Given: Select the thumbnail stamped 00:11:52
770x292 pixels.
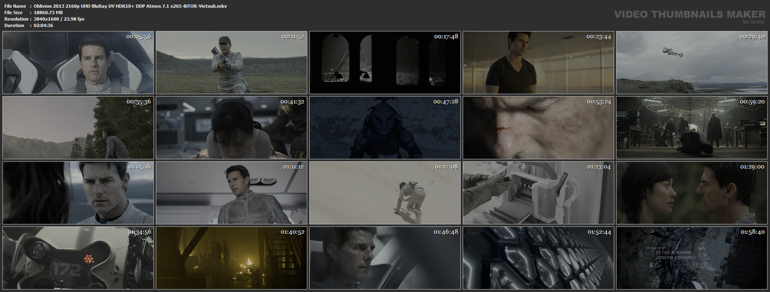Looking at the screenshot, I should click(232, 63).
